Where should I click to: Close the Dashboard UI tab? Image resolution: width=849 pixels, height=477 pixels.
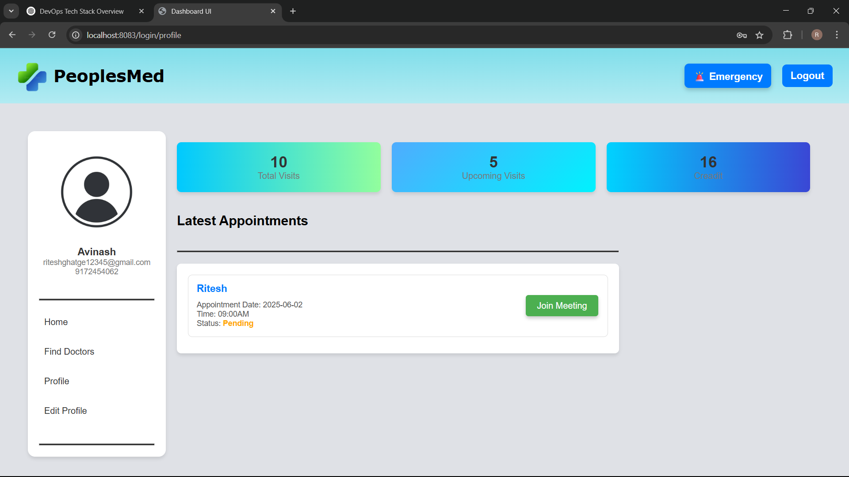click(273, 11)
